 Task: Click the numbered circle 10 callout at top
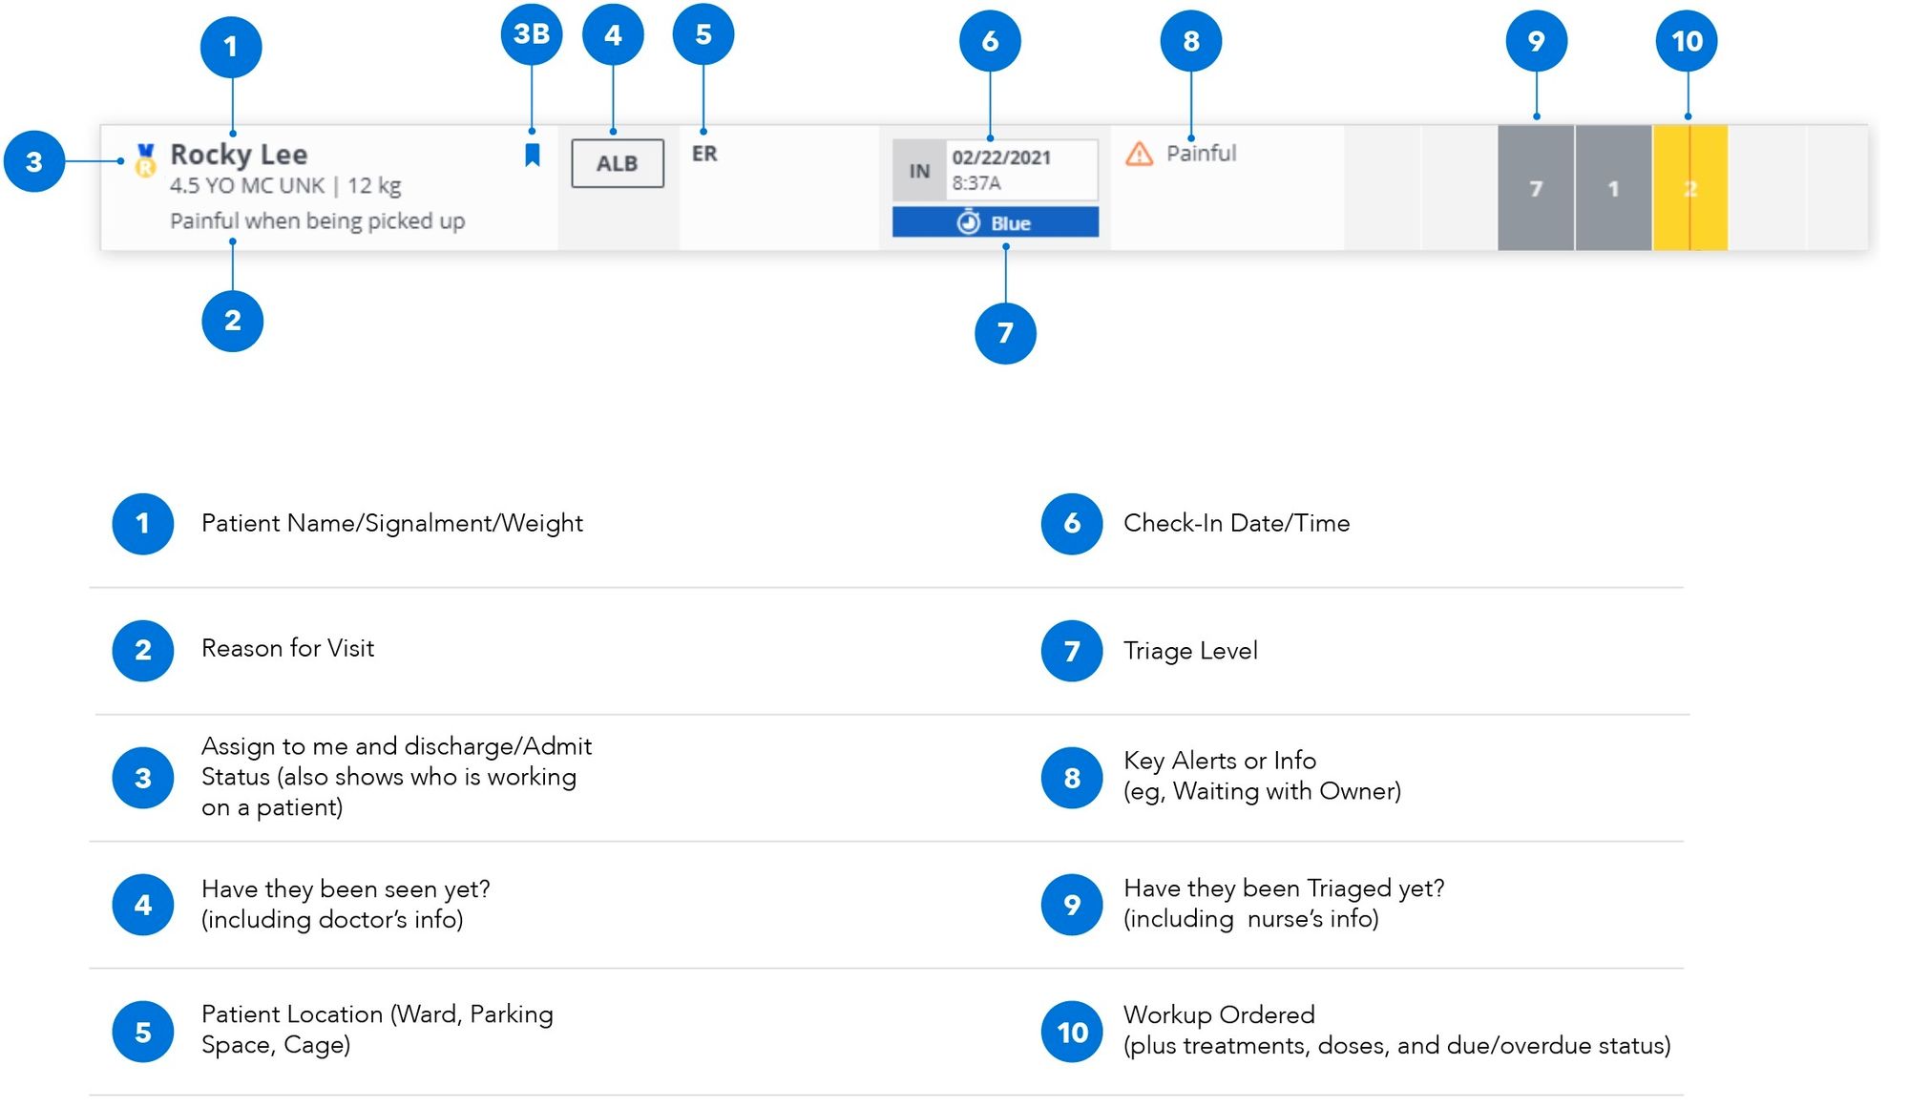click(1687, 41)
